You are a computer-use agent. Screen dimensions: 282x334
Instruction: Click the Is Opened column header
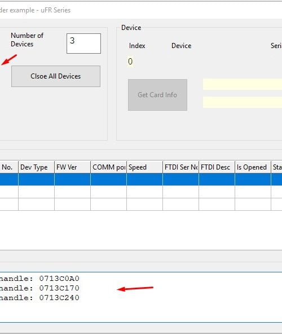click(x=253, y=167)
